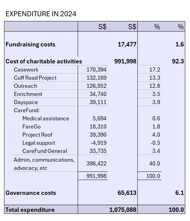
Task: Select the FareGo row label
Action: click(32, 127)
